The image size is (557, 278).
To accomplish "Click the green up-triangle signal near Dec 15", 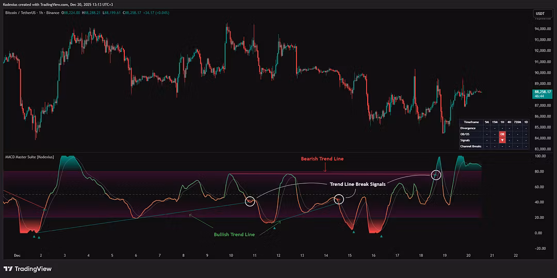I will pyautogui.click(x=354, y=232).
